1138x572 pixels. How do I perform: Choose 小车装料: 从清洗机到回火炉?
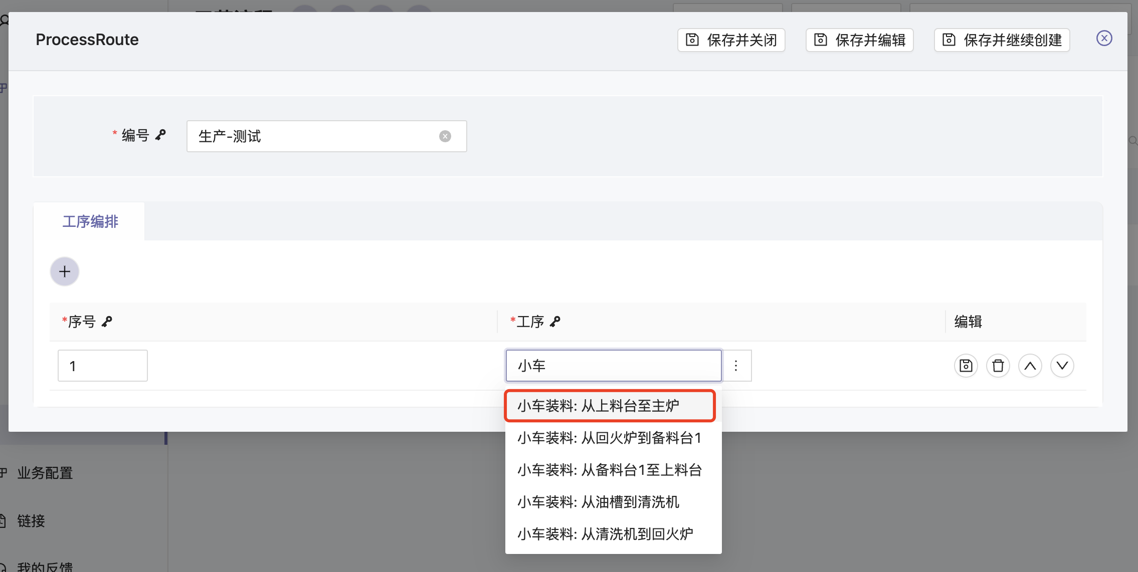point(606,534)
